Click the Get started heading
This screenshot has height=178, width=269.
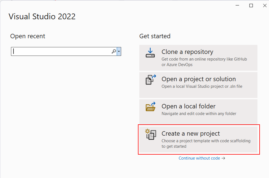[155, 36]
